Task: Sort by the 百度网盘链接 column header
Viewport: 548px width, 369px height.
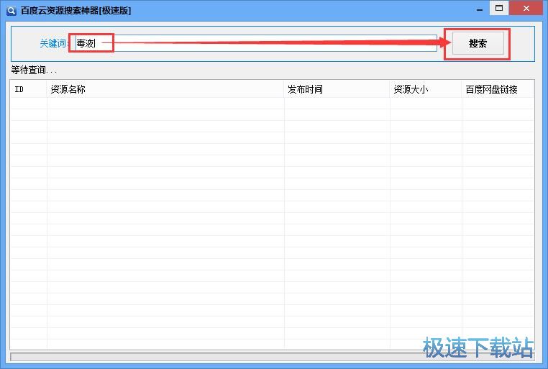Action: coord(498,89)
